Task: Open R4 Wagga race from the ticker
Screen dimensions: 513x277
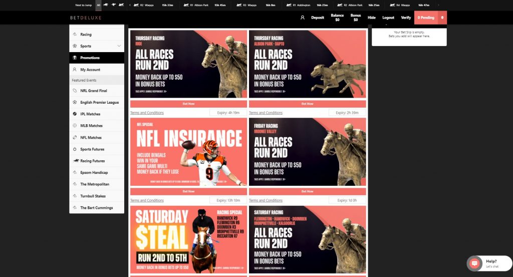Action: [409, 5]
